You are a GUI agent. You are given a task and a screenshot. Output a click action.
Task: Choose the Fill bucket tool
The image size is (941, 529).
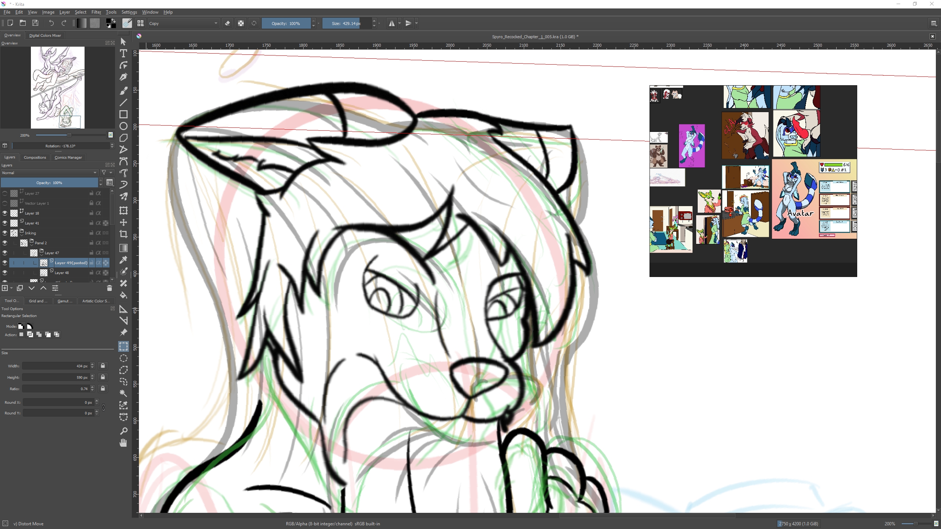124,295
